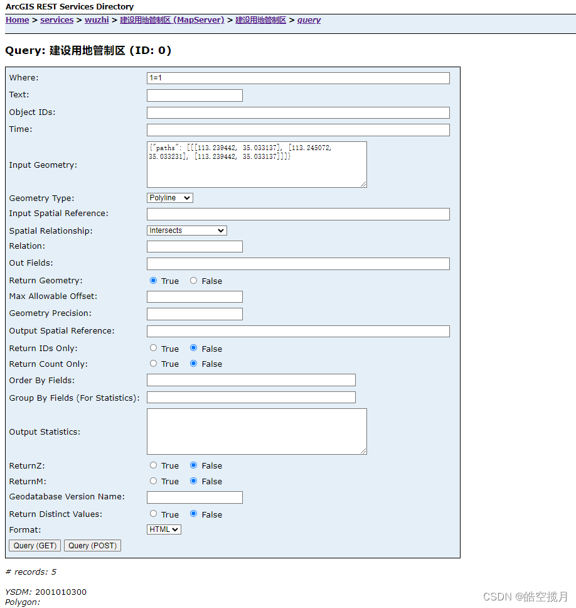Image resolution: width=576 pixels, height=608 pixels.
Task: Open the 建设用地管制区 layer breadcrumb link
Action: (260, 19)
